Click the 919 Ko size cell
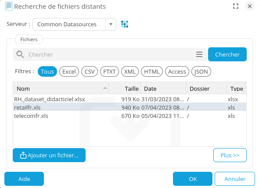The width and height of the screenshot is (259, 188). coord(130,99)
